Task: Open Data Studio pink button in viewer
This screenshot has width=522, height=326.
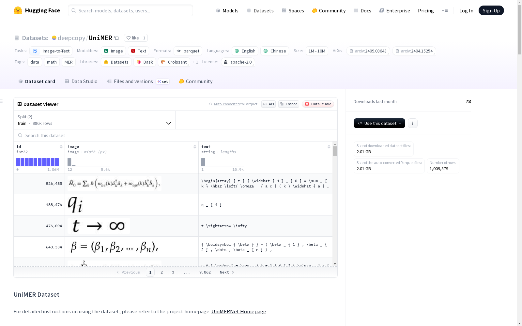Action: (x=318, y=104)
